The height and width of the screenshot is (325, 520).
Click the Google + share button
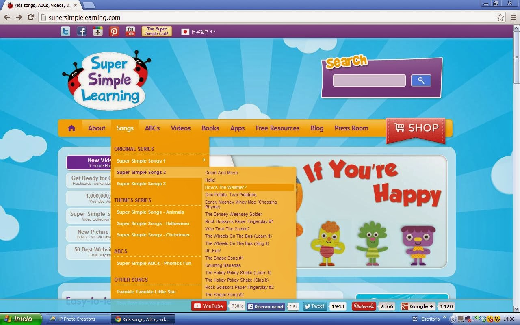[x=418, y=306]
